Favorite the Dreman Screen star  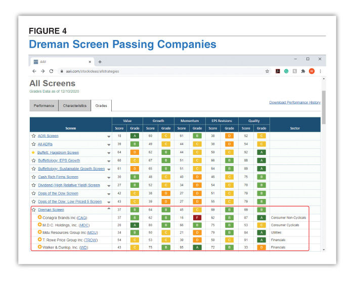tap(34, 210)
